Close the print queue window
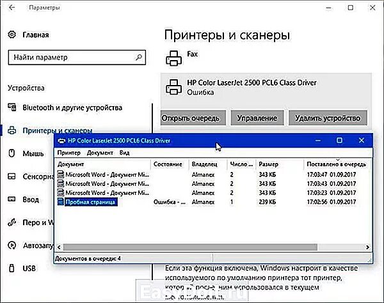Viewport: 384px width, 303px height. pos(362,141)
